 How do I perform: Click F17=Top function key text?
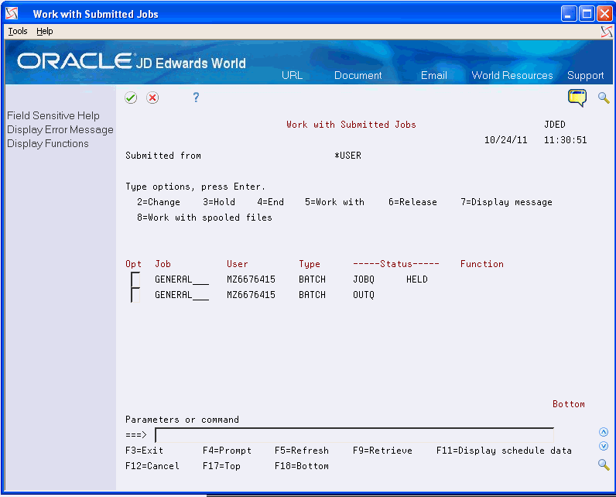tap(221, 466)
